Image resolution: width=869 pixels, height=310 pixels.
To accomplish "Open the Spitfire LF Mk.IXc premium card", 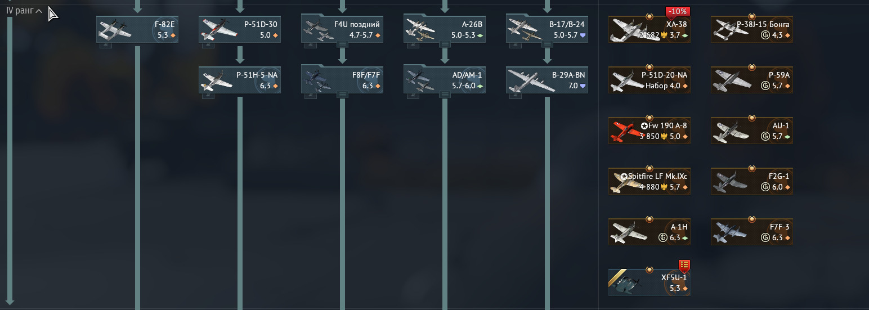I will [649, 181].
